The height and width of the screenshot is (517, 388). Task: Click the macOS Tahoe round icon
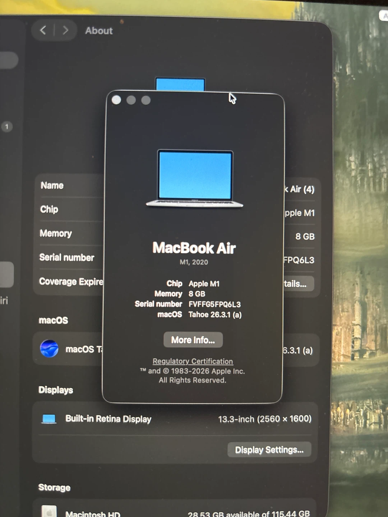point(49,349)
